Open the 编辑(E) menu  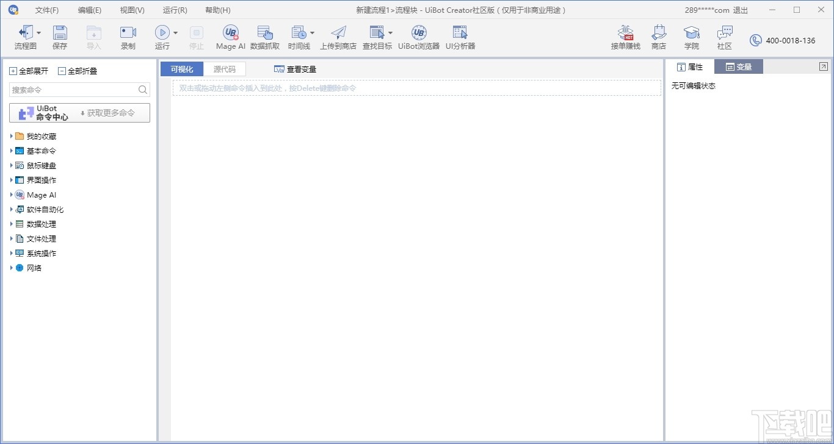point(90,10)
